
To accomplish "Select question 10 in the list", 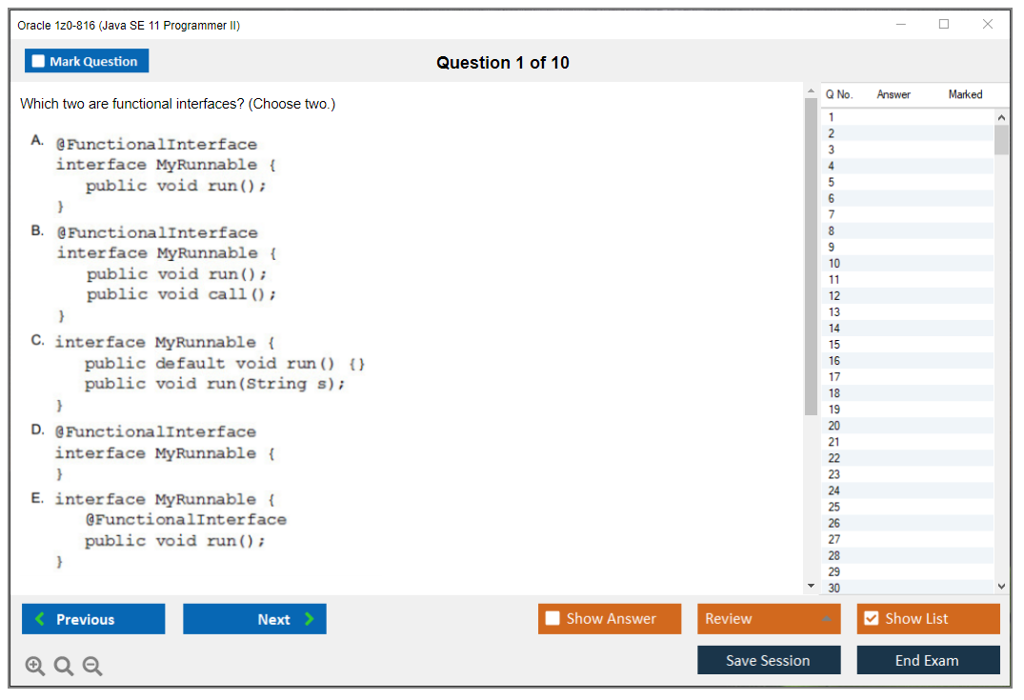I will (834, 263).
